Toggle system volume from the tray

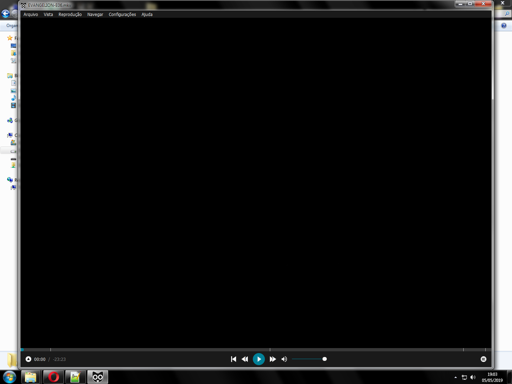pos(473,377)
